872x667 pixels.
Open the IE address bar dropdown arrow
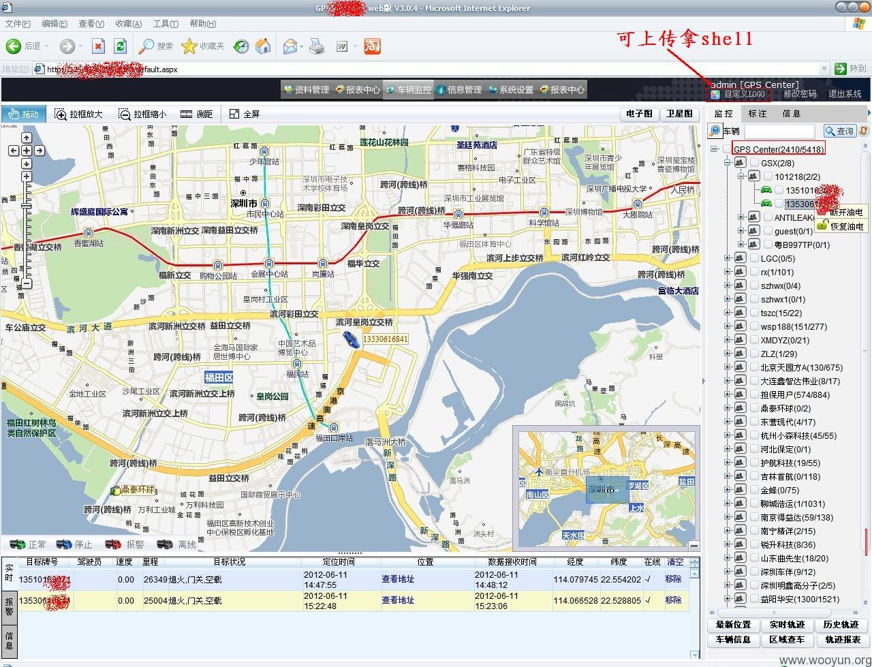tap(824, 69)
